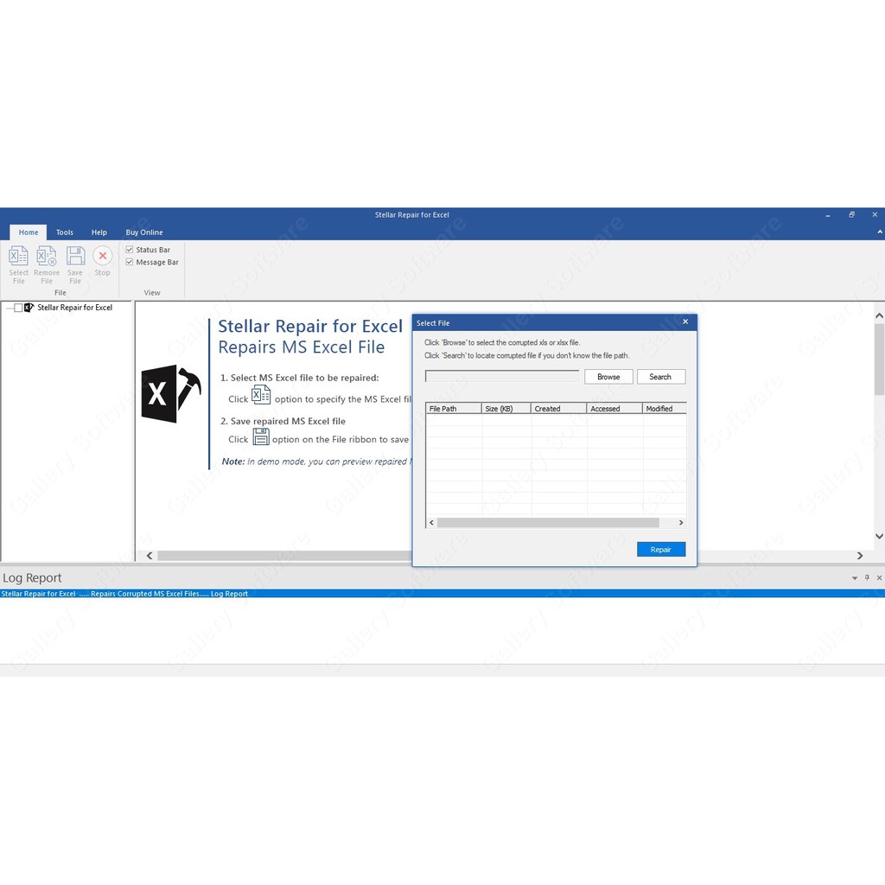
Task: Open the Buy Online tab
Action: click(144, 232)
